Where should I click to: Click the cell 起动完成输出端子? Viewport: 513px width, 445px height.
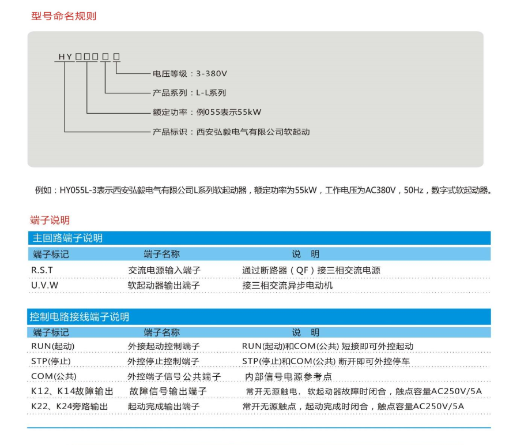[x=164, y=406]
